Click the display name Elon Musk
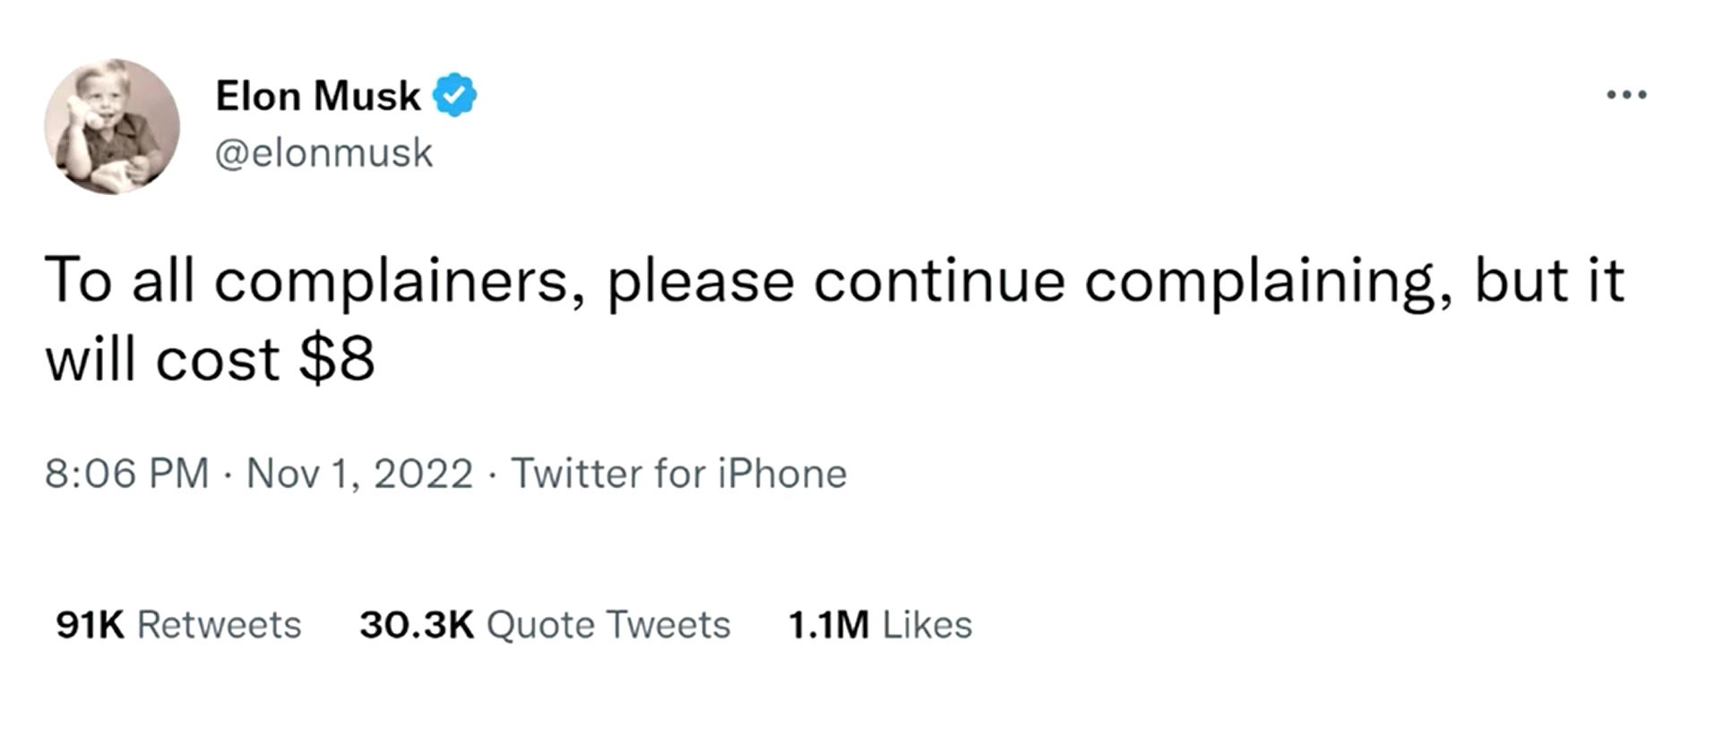The image size is (1716, 753). point(317,96)
